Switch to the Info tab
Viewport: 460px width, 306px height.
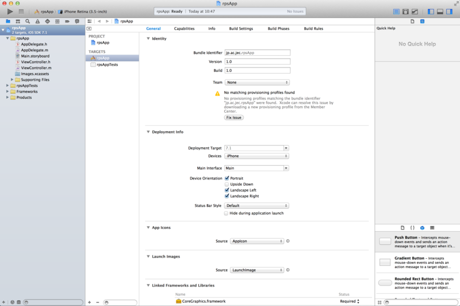212,28
